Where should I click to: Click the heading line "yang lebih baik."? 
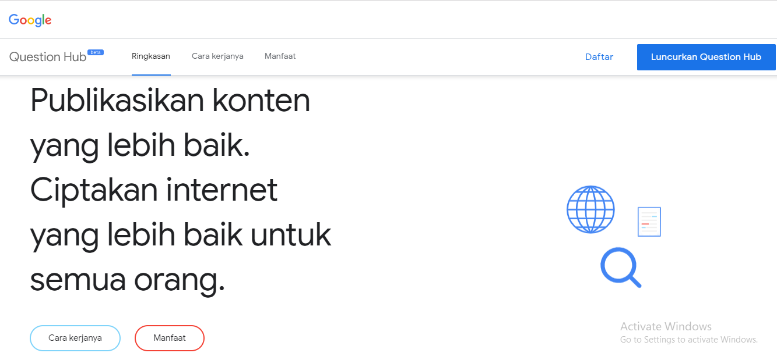click(140, 145)
